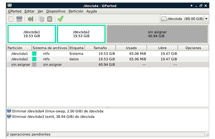Viewport: 215px width, 139px height.
Task: Click ntfs text in /dev/sda2 row
Action: pyautogui.click(x=46, y=59)
